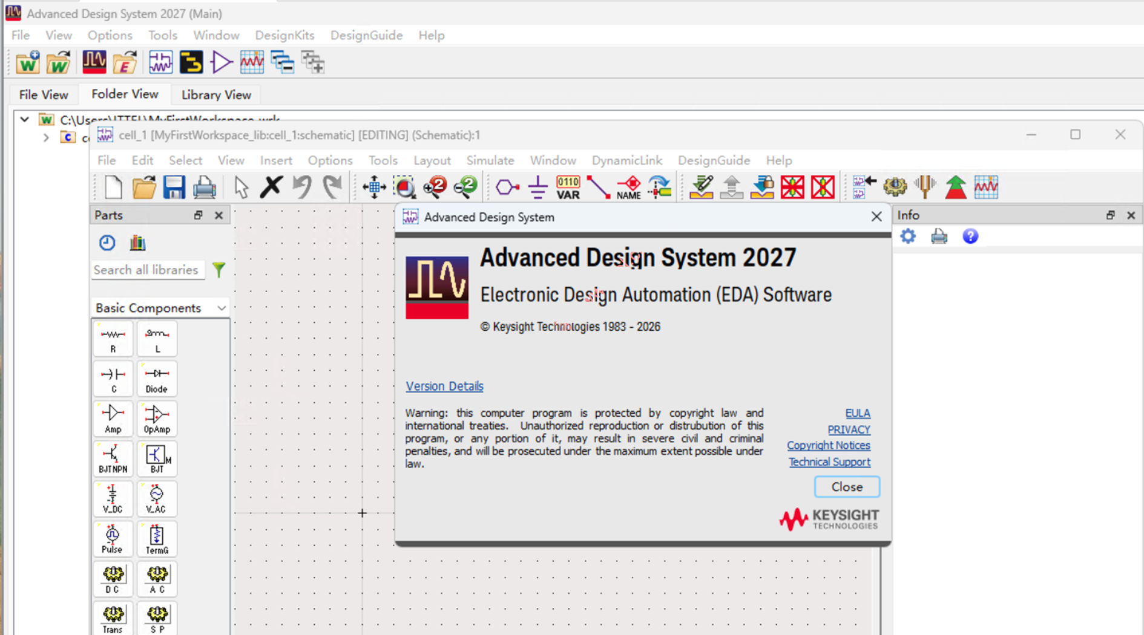The image size is (1144, 635).
Task: Undock the Info panel float button
Action: 1110,215
